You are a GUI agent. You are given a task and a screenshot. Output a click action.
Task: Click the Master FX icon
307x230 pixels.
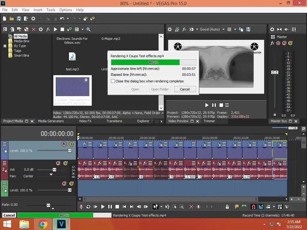point(272,43)
